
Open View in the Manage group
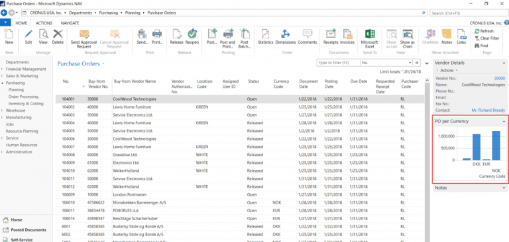(43, 36)
